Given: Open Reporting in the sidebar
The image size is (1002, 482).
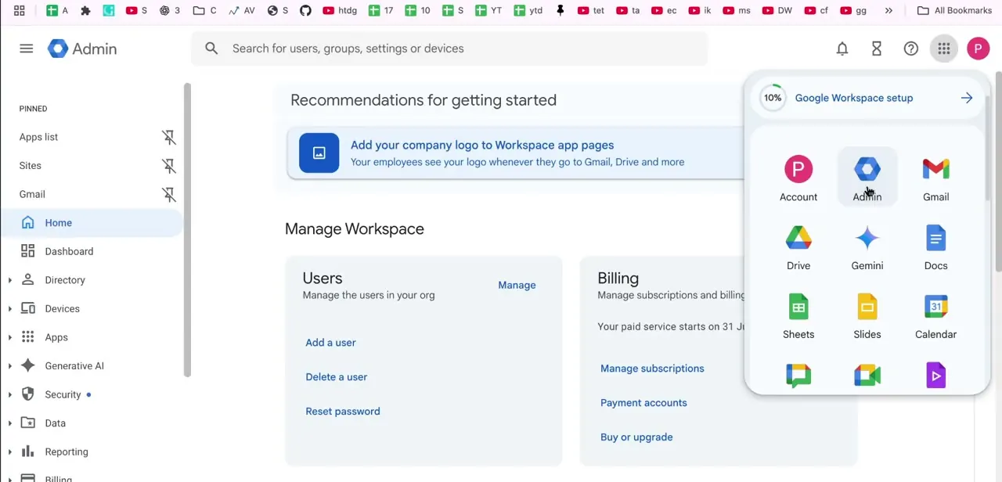Looking at the screenshot, I should pyautogui.click(x=67, y=451).
